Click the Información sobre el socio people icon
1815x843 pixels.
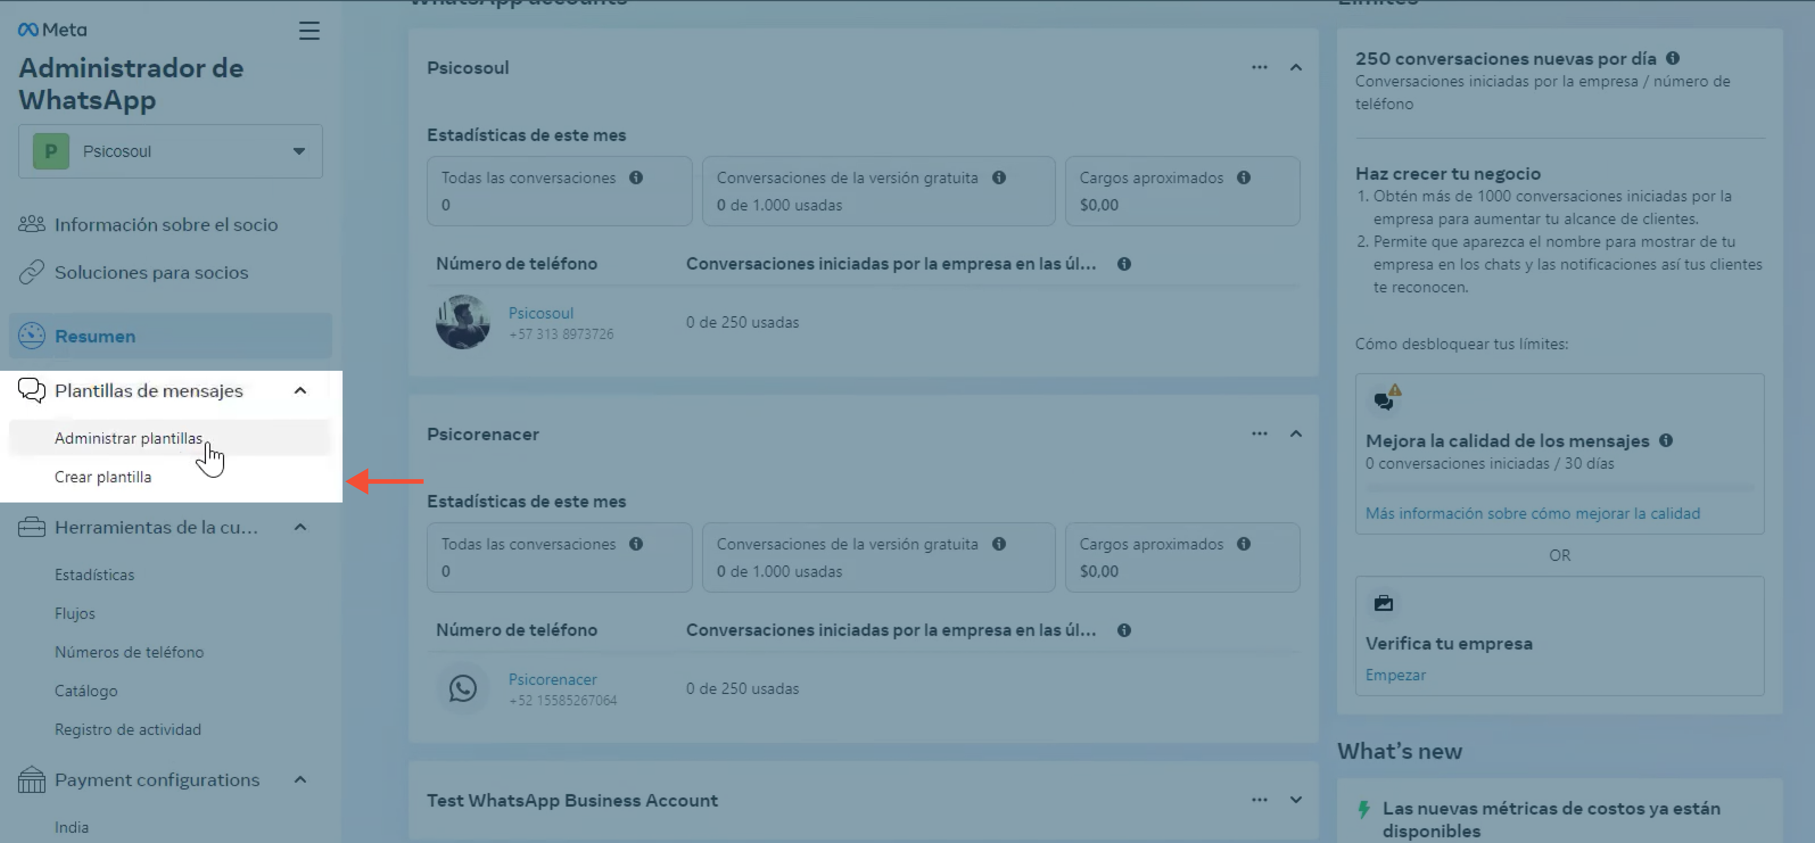(x=32, y=224)
